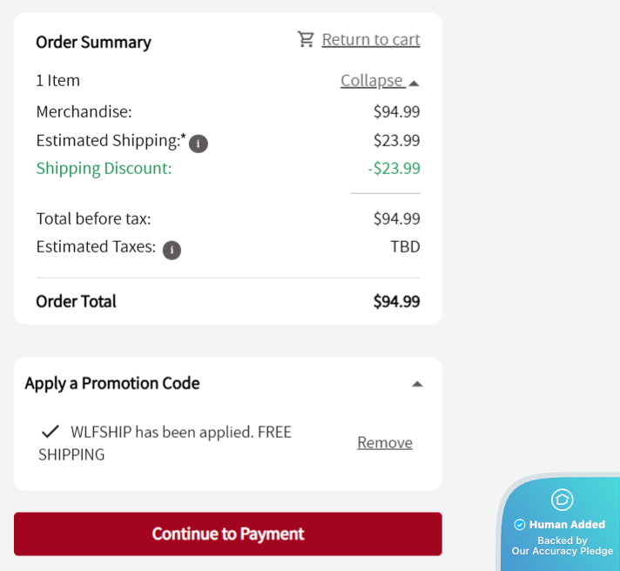Click the Apply a Promotion Code heading
Viewport: 620px width, 571px height.
click(112, 383)
